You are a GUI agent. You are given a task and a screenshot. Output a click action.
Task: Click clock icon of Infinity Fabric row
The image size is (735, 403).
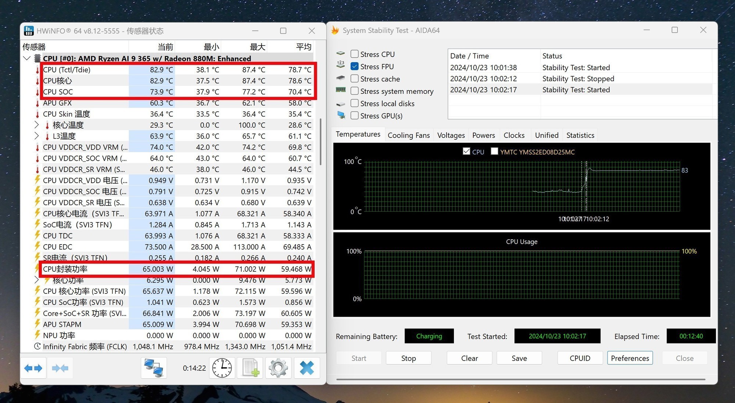click(x=37, y=346)
